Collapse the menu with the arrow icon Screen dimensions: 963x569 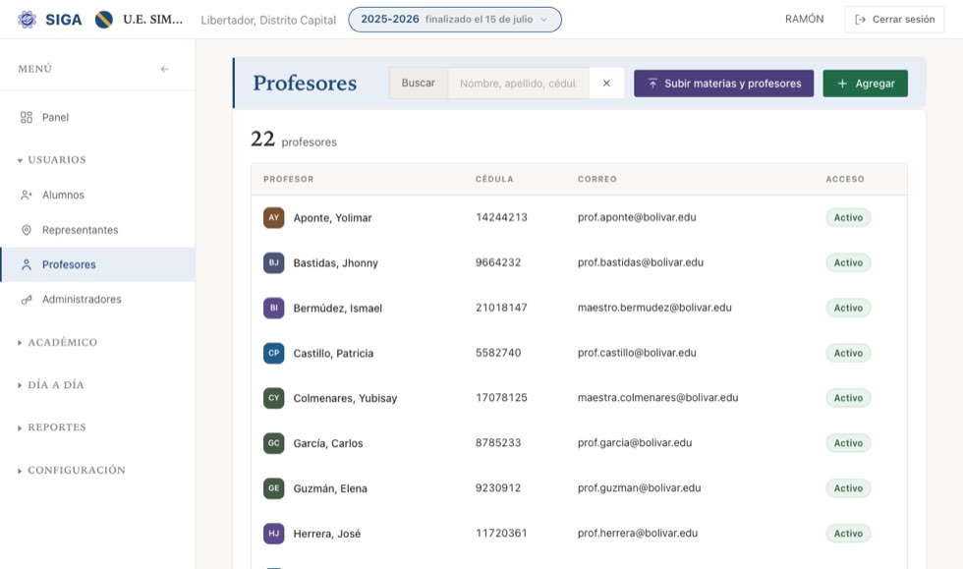165,69
